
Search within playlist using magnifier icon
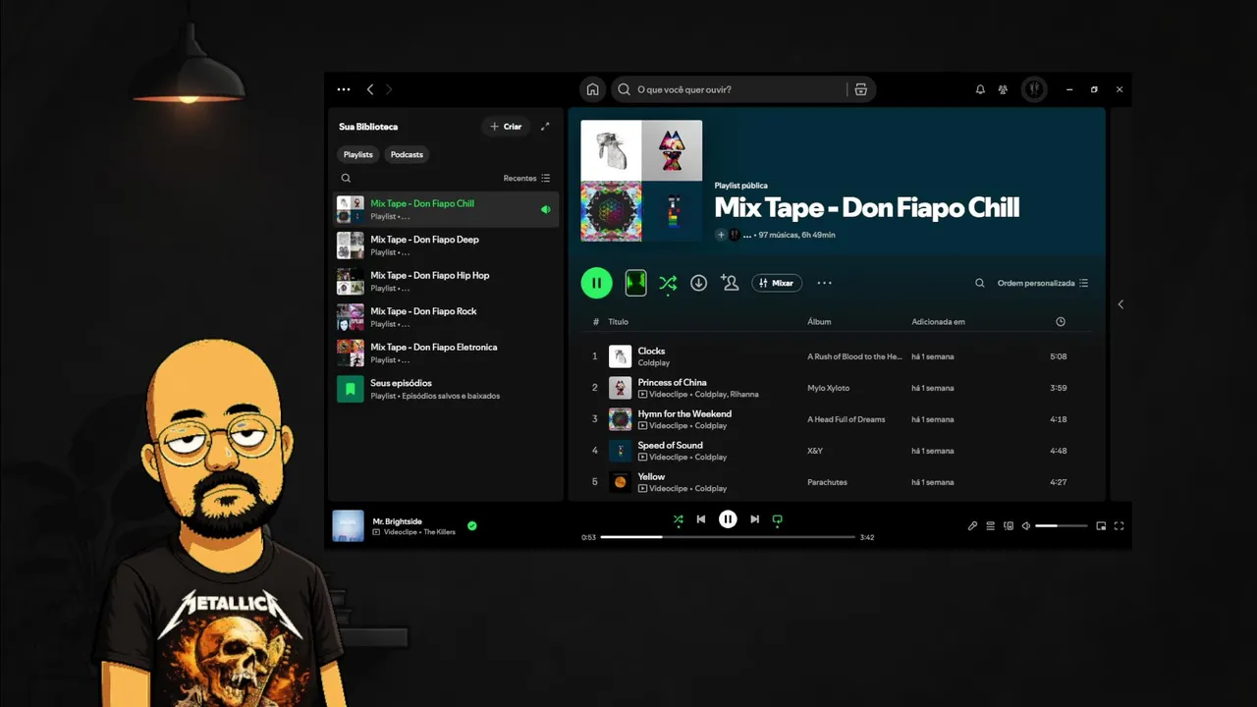(979, 283)
